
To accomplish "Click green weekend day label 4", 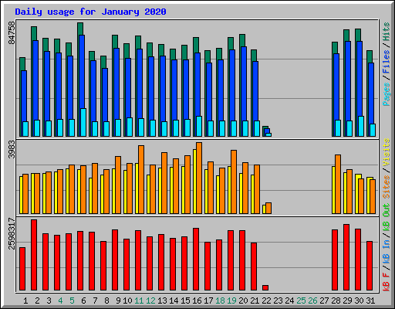I will coord(60,301).
